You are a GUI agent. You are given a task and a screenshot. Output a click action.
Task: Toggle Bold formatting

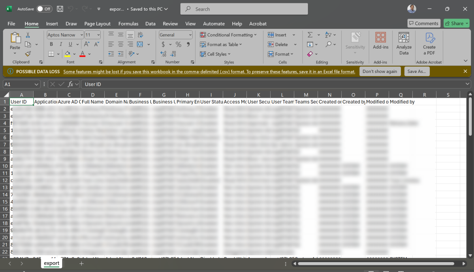tap(51, 45)
